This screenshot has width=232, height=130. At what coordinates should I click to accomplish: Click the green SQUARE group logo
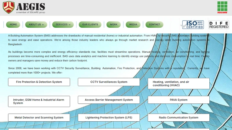[x=222, y=8]
